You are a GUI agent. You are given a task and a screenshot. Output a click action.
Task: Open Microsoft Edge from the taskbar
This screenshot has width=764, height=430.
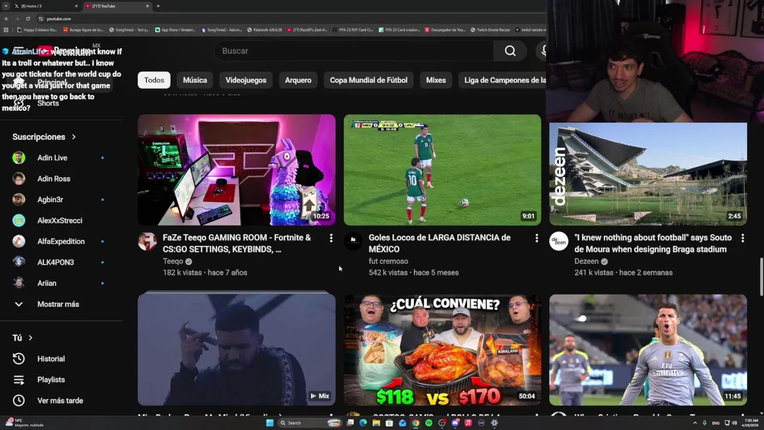[x=363, y=423]
